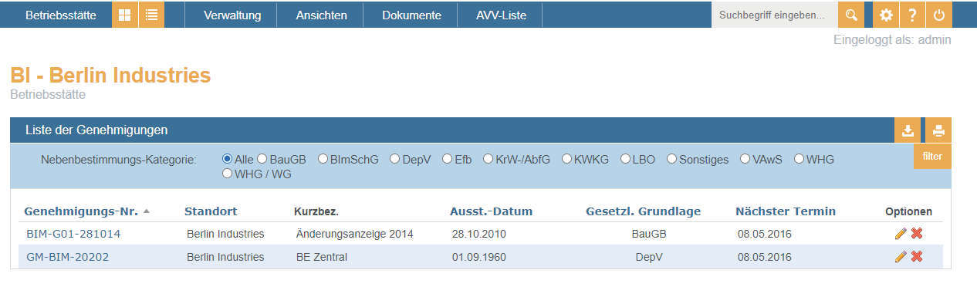Screen dimensions: 977x287
Task: Sort by Genehmigungs-Nr. column header
Action: [81, 211]
